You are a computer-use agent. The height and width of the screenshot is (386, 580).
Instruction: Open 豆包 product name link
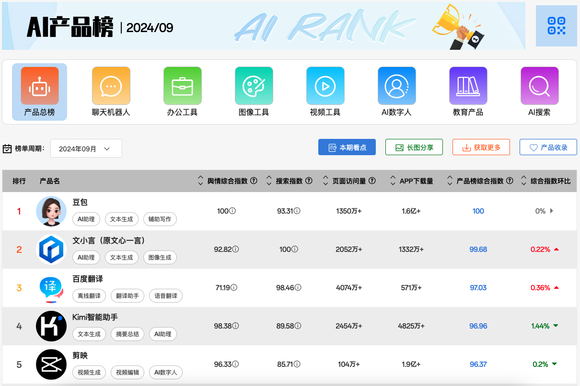[x=80, y=203]
